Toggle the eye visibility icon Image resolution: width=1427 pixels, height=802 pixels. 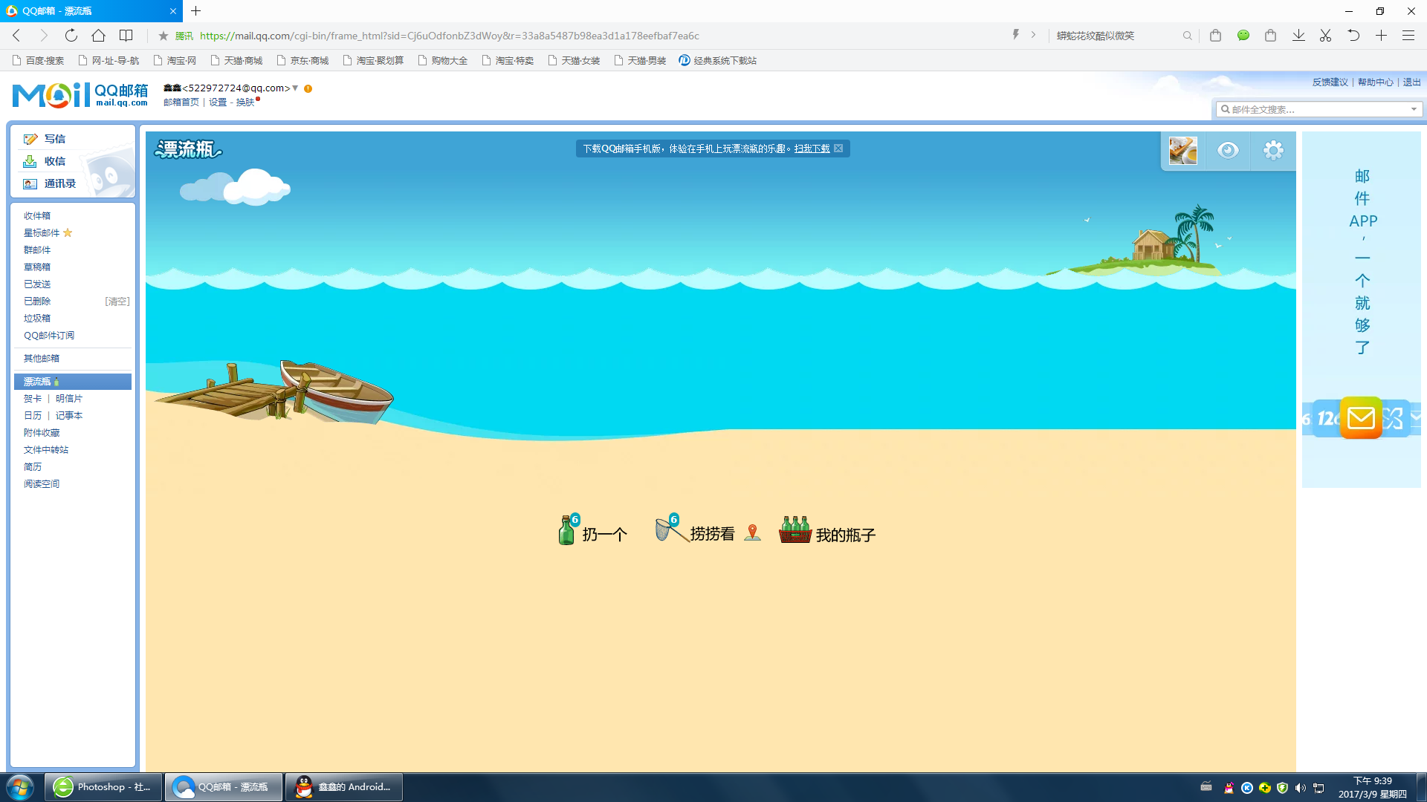(1228, 151)
